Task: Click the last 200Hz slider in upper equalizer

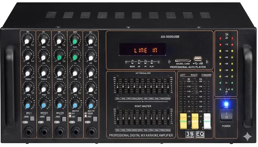Action: coord(168,86)
